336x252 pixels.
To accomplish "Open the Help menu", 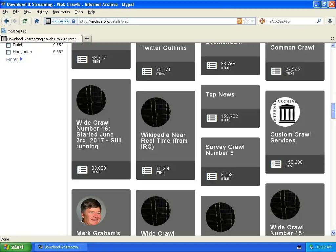I will (91, 12).
